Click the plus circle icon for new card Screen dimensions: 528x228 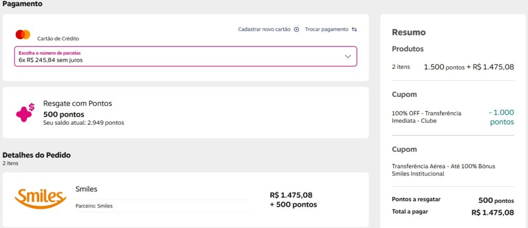(x=296, y=29)
